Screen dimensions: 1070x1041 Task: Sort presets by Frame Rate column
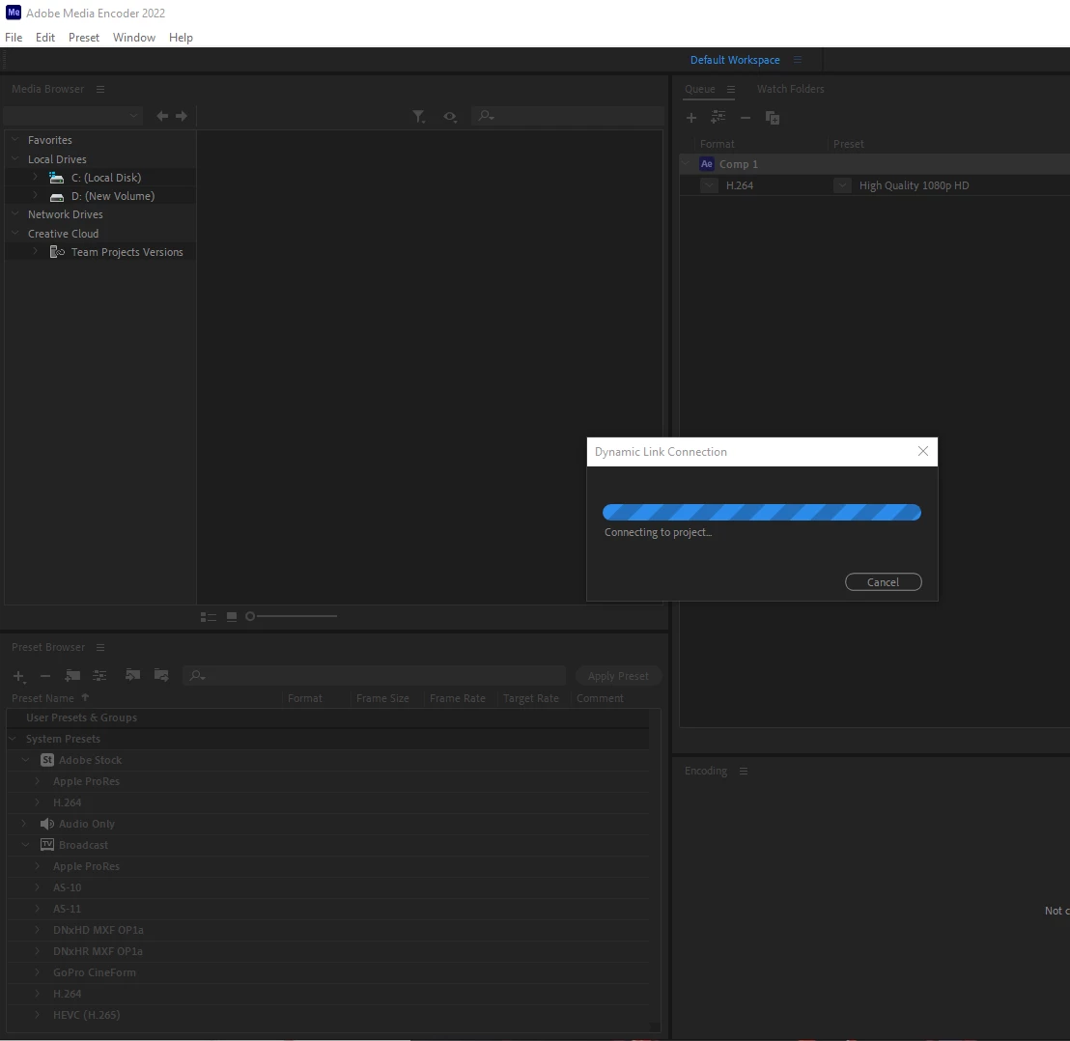[x=457, y=698]
